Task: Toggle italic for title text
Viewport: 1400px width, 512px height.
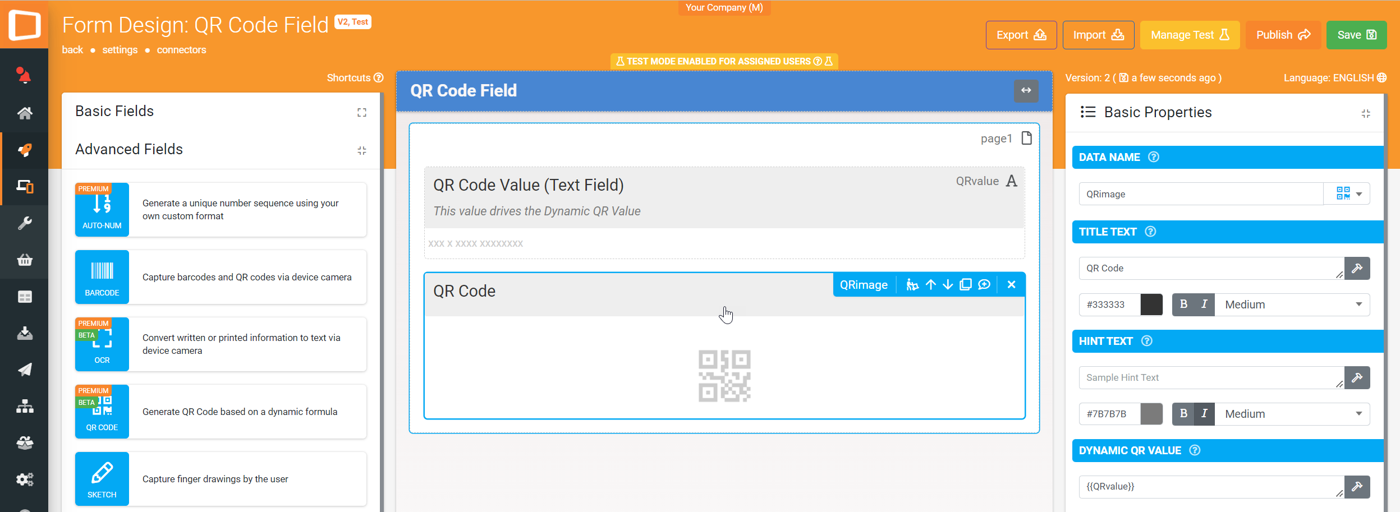Action: pyautogui.click(x=1204, y=305)
